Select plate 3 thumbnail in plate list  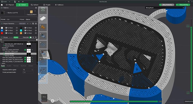click(43, 36)
